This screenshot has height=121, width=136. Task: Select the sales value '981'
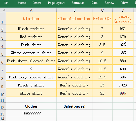click(123, 28)
